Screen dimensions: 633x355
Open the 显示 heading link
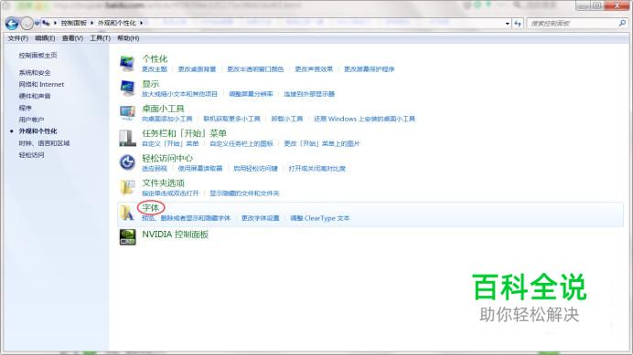151,84
